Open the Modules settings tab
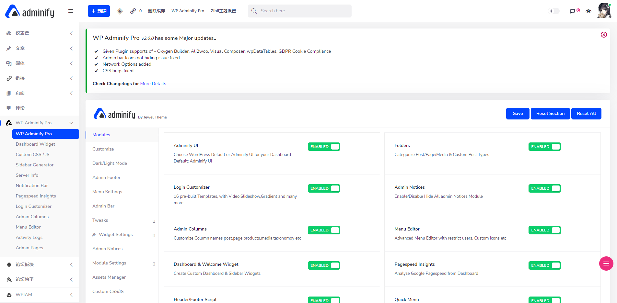This screenshot has height=303, width=617. (122, 135)
